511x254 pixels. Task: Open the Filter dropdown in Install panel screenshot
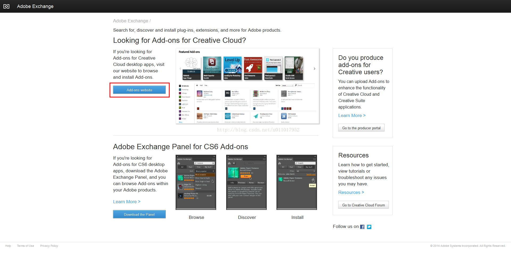click(306, 171)
